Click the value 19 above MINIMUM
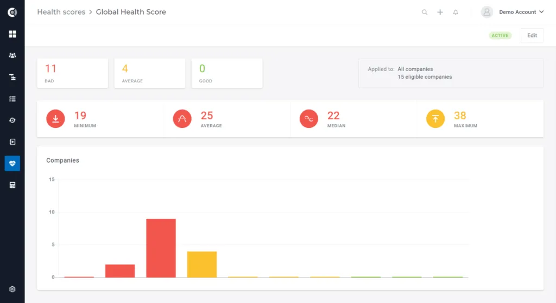Image resolution: width=556 pixels, height=303 pixels. pyautogui.click(x=80, y=115)
